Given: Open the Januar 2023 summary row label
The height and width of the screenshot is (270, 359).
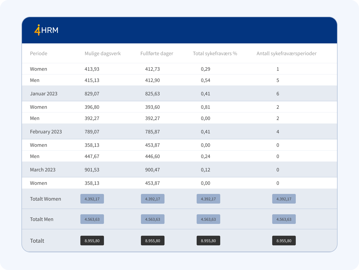Looking at the screenshot, I should click(x=44, y=93).
